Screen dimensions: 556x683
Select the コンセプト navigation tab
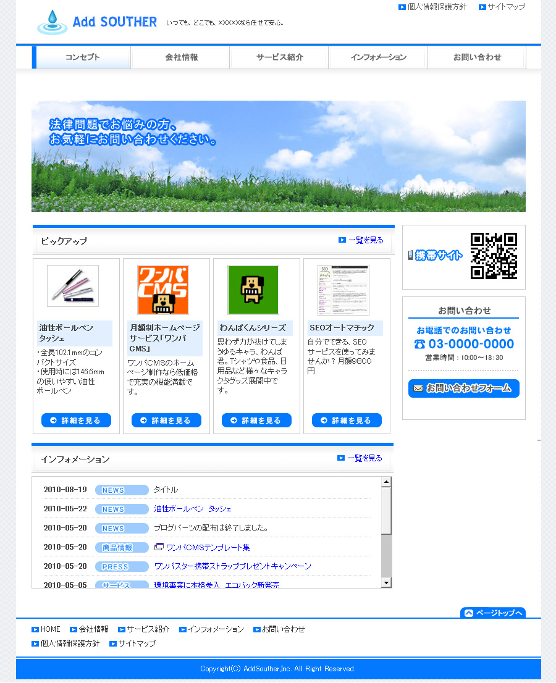(82, 57)
